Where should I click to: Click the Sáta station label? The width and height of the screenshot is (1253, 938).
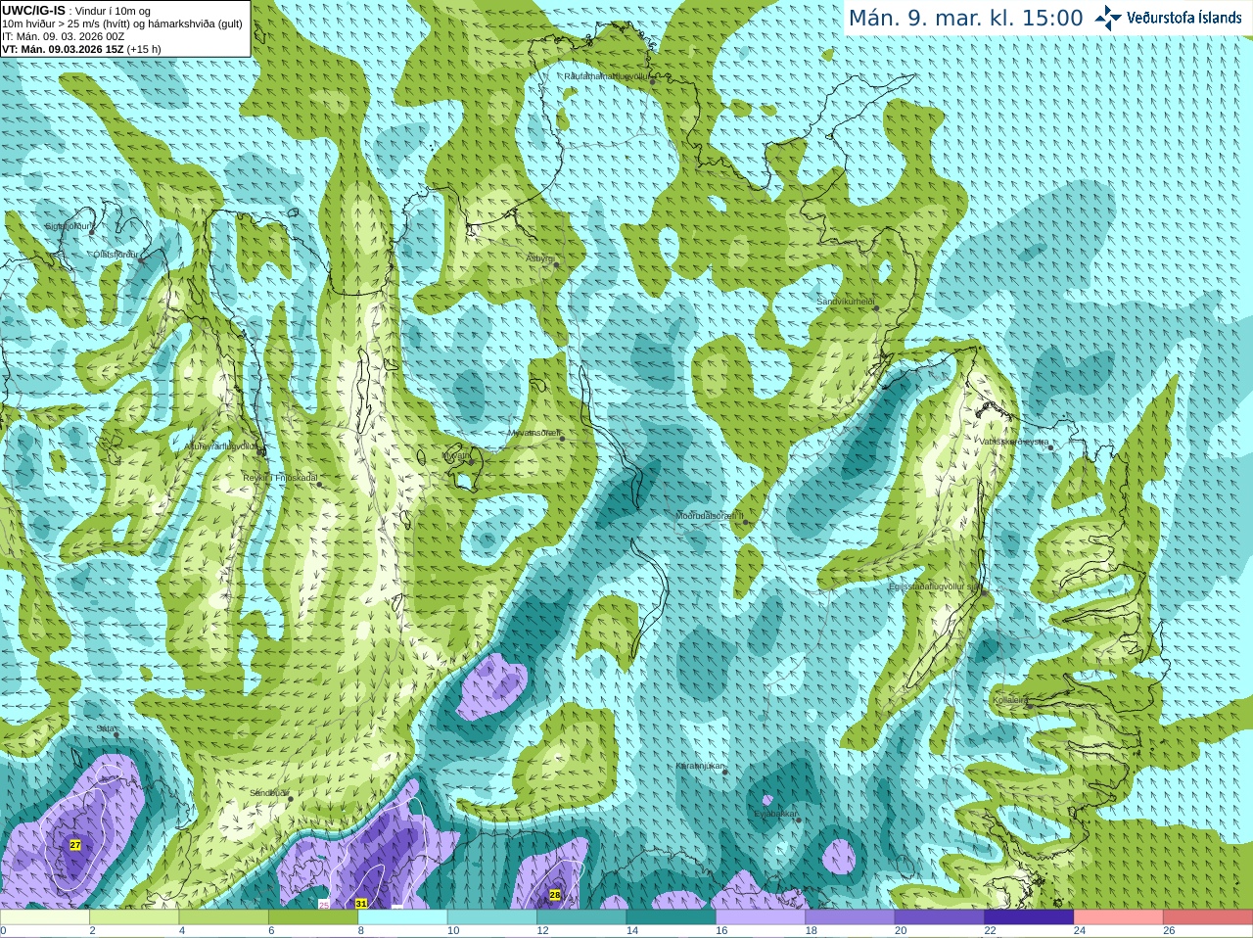(106, 728)
